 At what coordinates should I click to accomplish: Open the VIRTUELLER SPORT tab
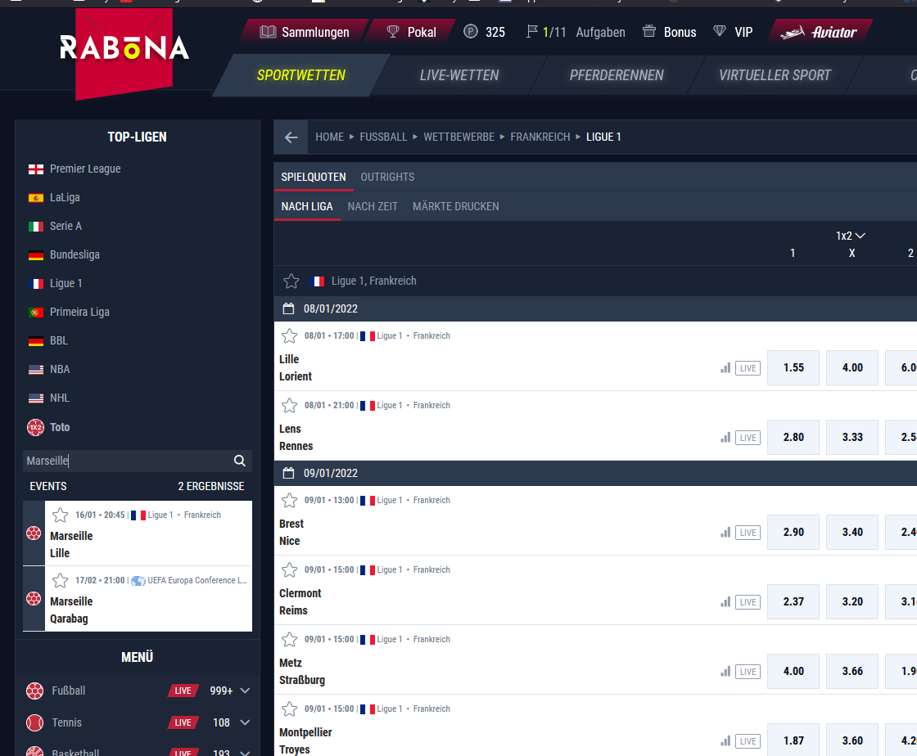[x=775, y=75]
